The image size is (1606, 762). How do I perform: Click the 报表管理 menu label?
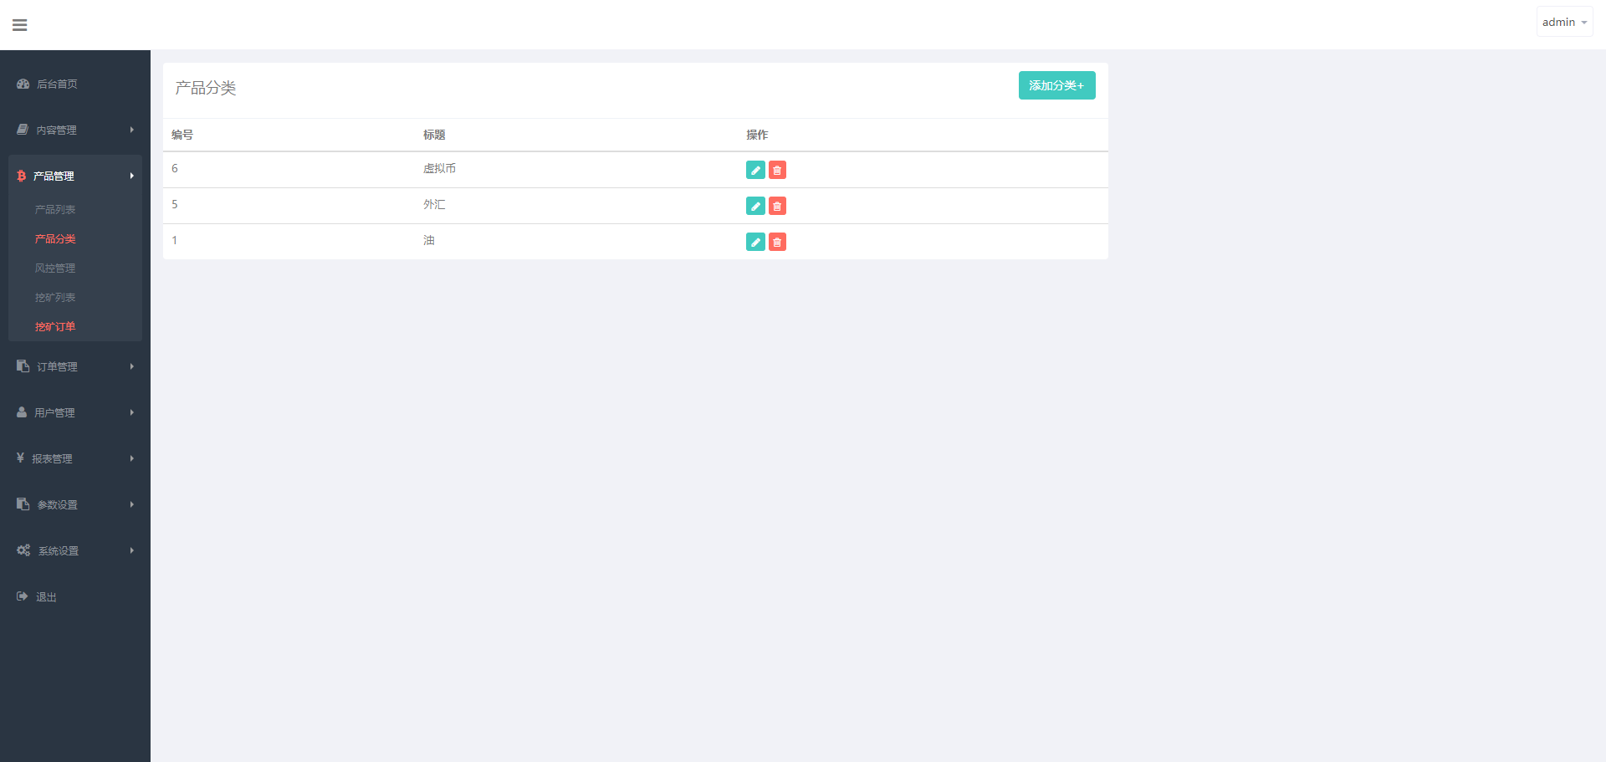click(x=52, y=458)
